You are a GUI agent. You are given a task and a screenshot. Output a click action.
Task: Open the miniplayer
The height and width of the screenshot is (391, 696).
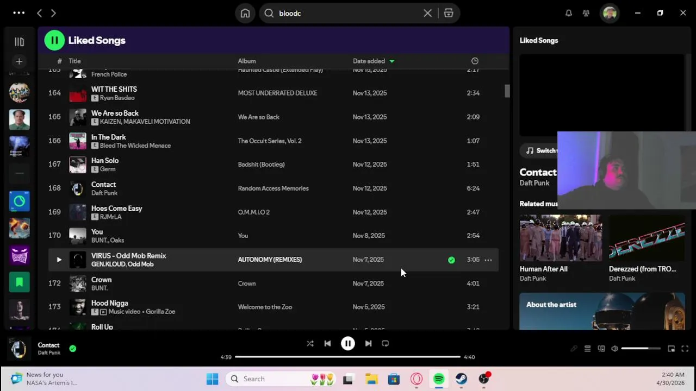pyautogui.click(x=671, y=349)
